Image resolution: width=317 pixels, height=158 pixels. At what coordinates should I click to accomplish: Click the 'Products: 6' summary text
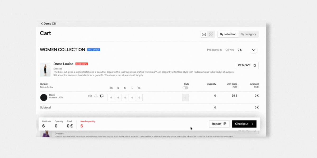click(x=215, y=50)
